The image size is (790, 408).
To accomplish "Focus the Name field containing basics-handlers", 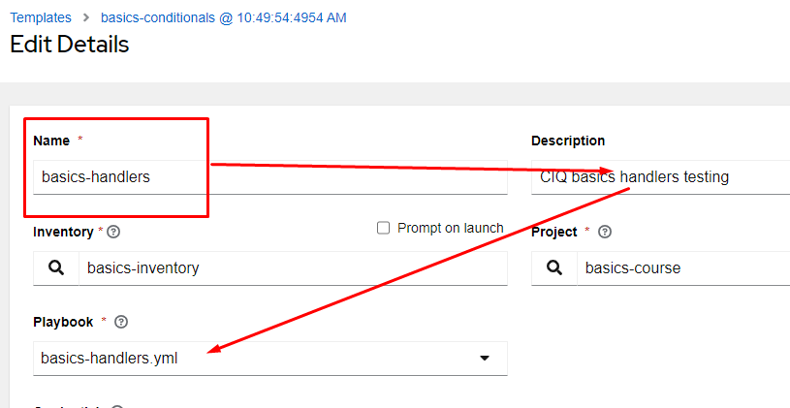I will (x=271, y=177).
